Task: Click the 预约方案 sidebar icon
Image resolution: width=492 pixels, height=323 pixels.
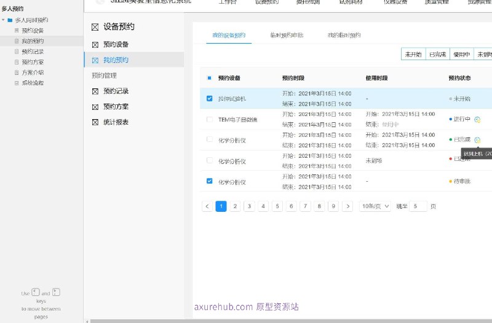Action: (x=95, y=107)
